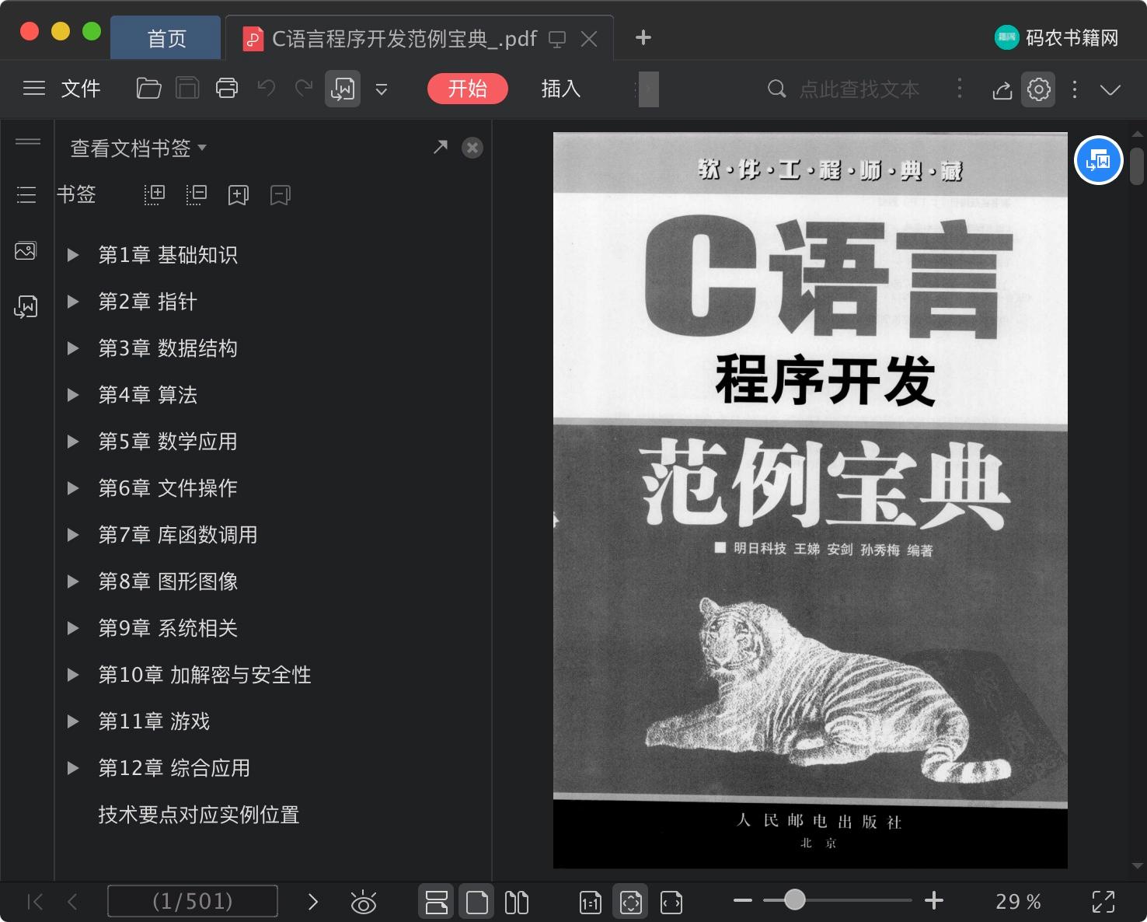Viewport: 1147px width, 922px height.
Task: Click the undo arrow icon
Action: (267, 89)
